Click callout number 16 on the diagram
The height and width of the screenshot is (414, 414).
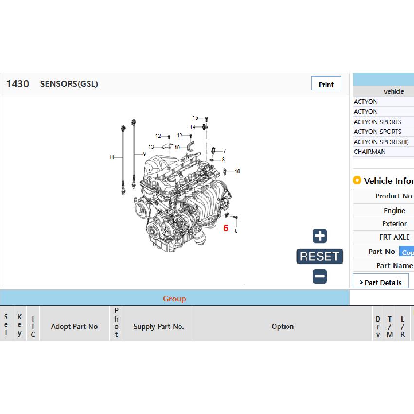(237, 171)
